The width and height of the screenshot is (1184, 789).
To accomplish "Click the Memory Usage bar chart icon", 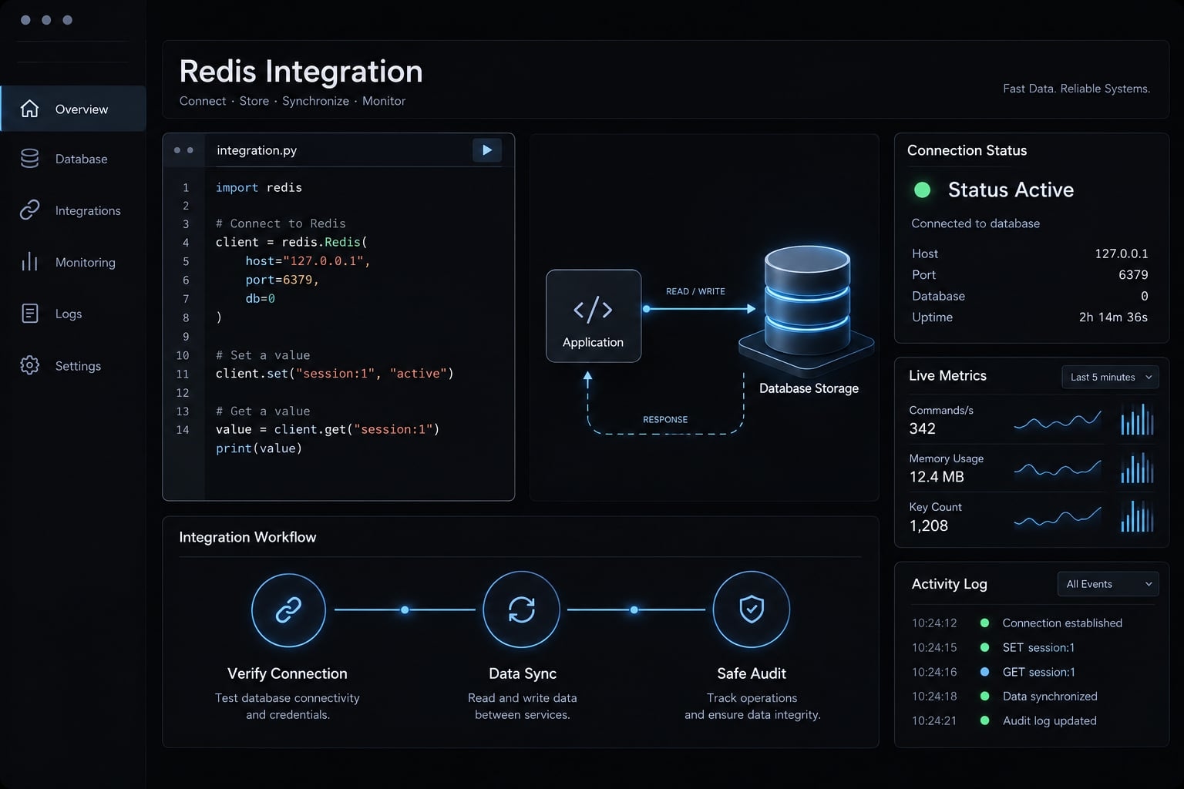I will point(1137,468).
